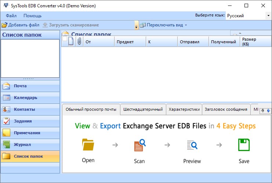Click the Scan step label
This screenshot has height=183, width=272.
coord(139,161)
